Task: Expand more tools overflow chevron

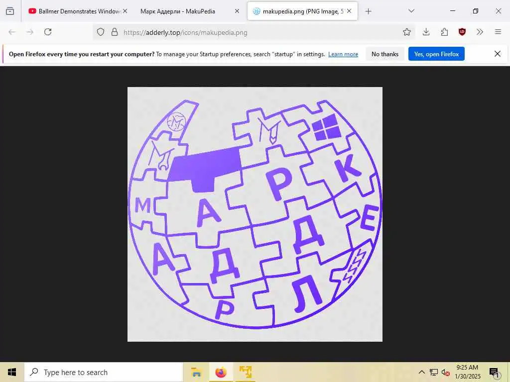Action: coord(480,32)
